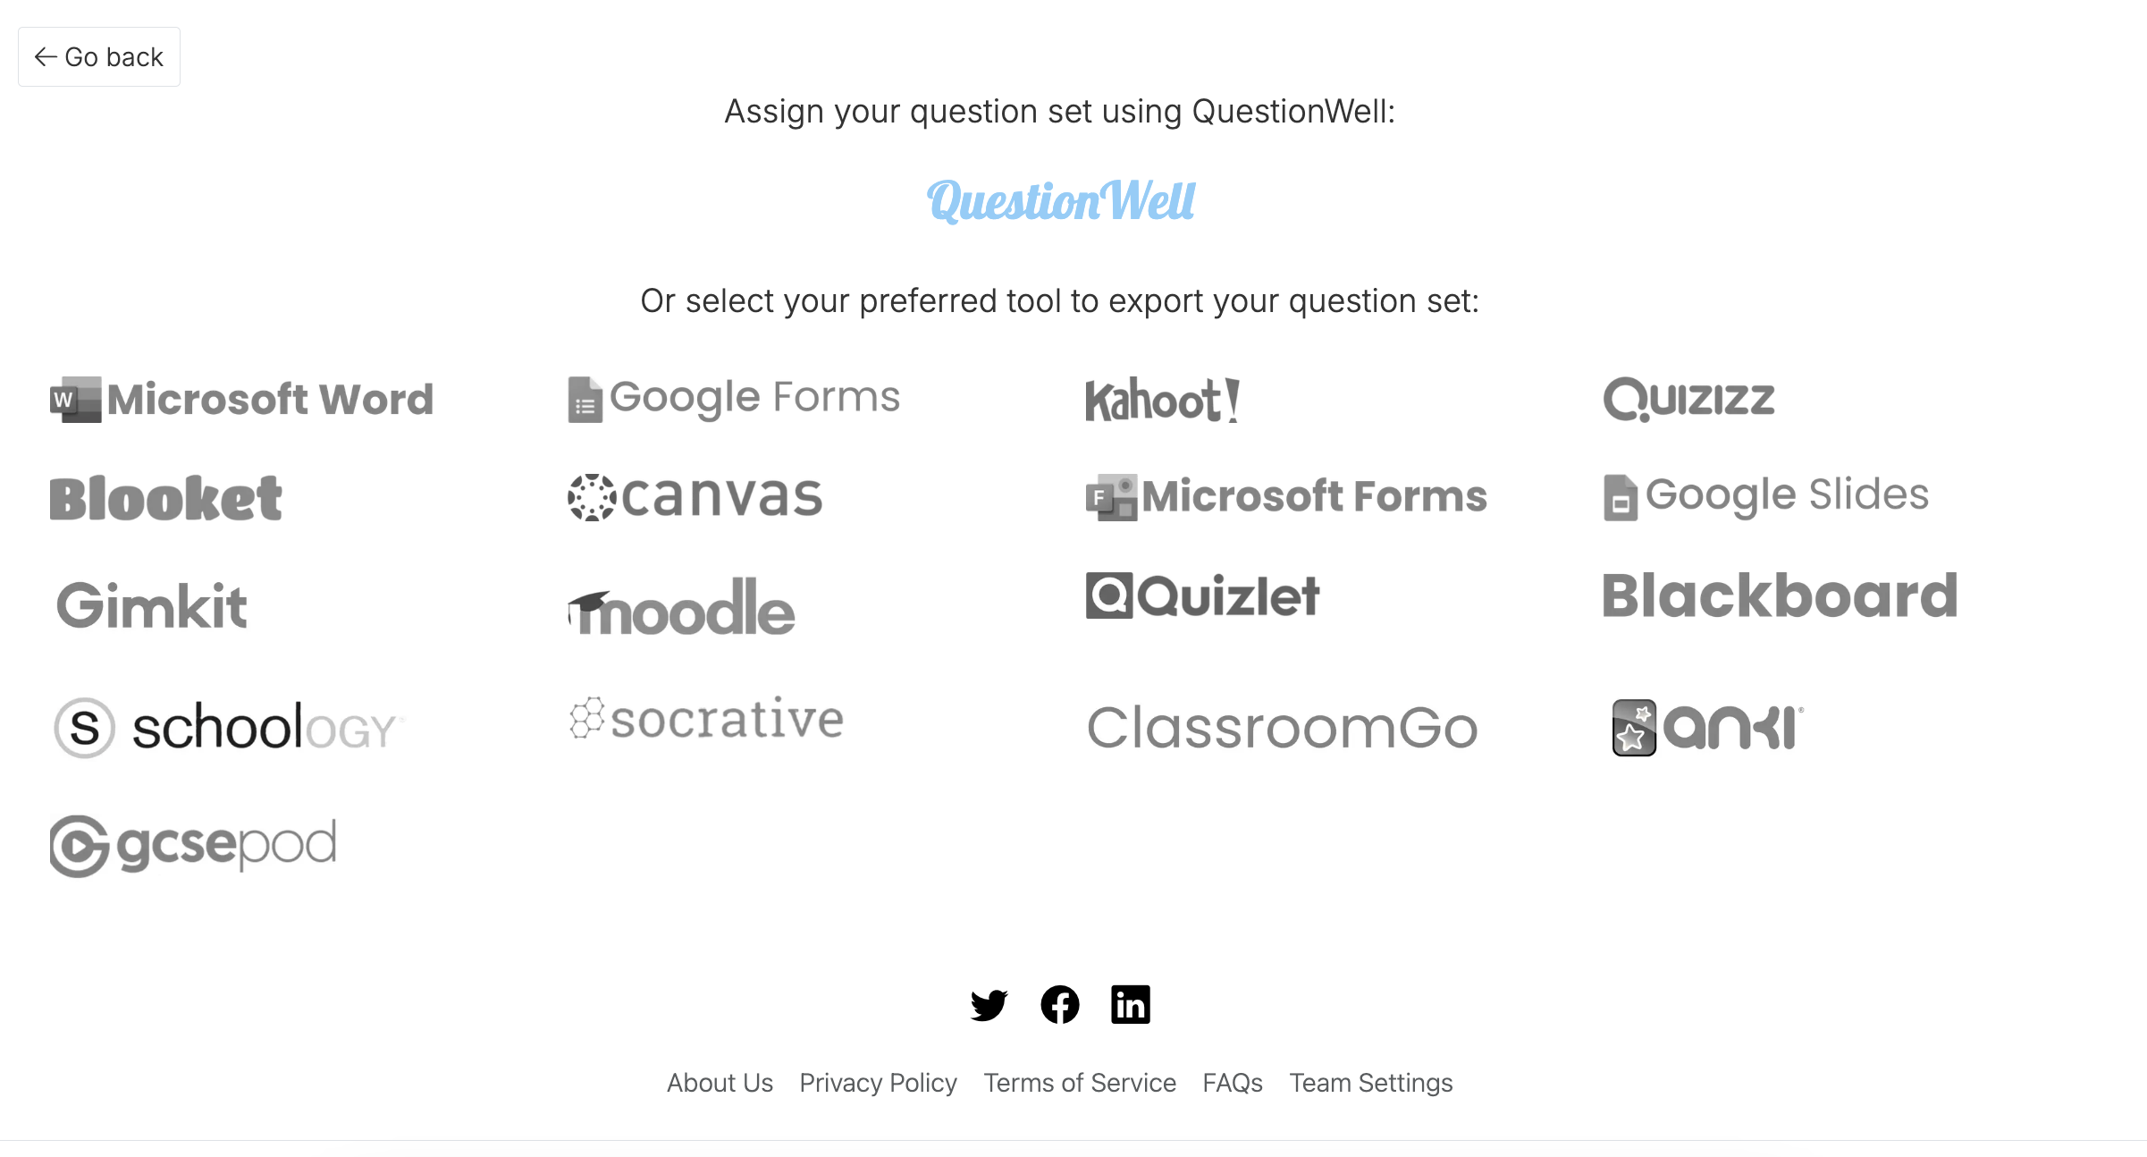Screen dimensions: 2147x1157
Task: Export to Blackboard
Action: (x=1780, y=596)
